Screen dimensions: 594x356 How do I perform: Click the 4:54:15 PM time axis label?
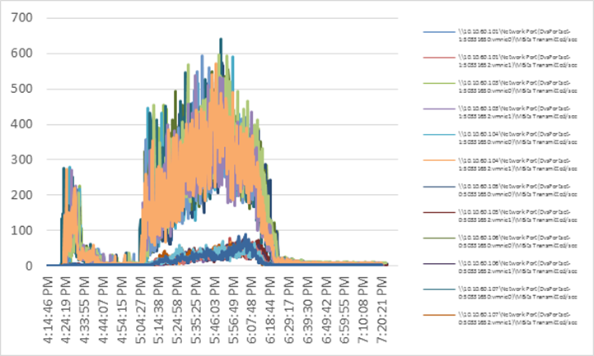(122, 310)
